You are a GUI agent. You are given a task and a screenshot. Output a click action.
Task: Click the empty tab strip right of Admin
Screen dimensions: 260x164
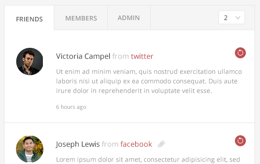tap(184, 18)
